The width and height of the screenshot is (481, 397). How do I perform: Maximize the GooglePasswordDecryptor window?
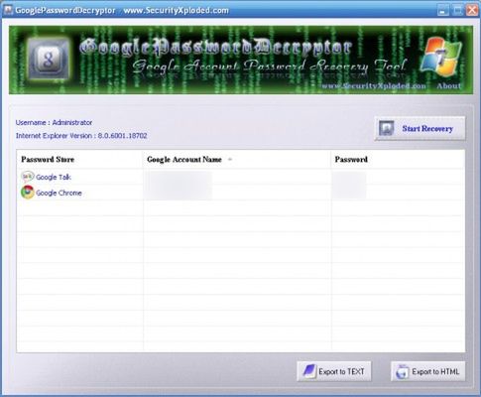point(458,10)
